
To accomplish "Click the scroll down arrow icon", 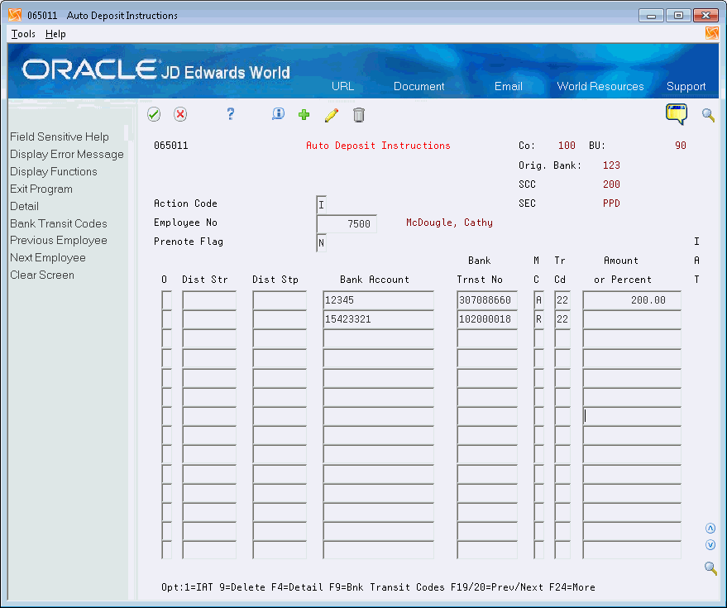I will 710,545.
